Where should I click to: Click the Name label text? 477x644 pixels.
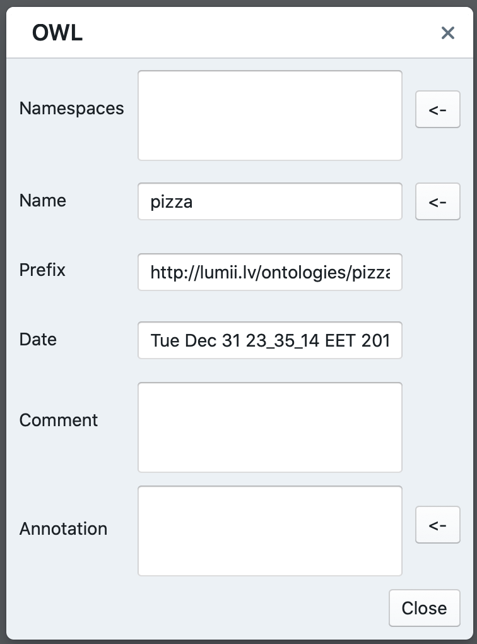(43, 200)
